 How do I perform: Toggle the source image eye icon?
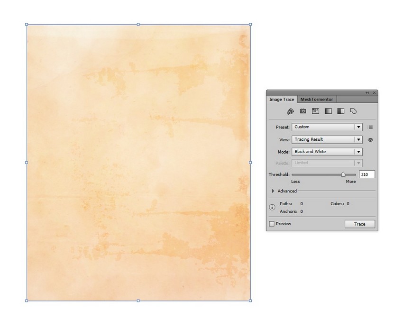pos(370,139)
